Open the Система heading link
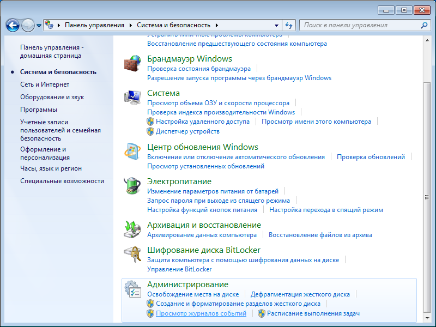Image resolution: width=436 pixels, height=327 pixels. pos(163,93)
